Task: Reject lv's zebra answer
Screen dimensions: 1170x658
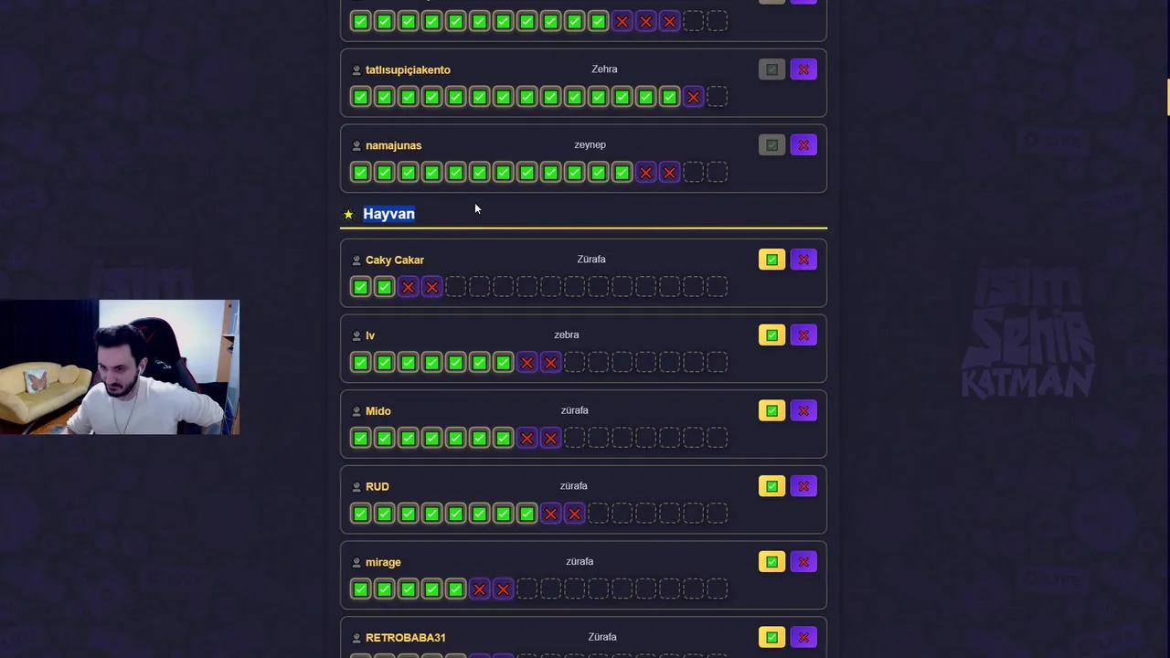Action: [803, 335]
